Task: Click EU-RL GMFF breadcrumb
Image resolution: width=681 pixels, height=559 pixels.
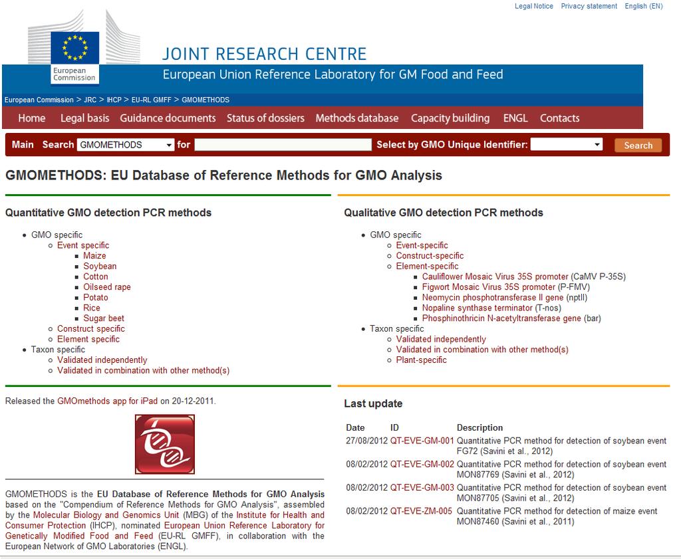Action: point(151,100)
